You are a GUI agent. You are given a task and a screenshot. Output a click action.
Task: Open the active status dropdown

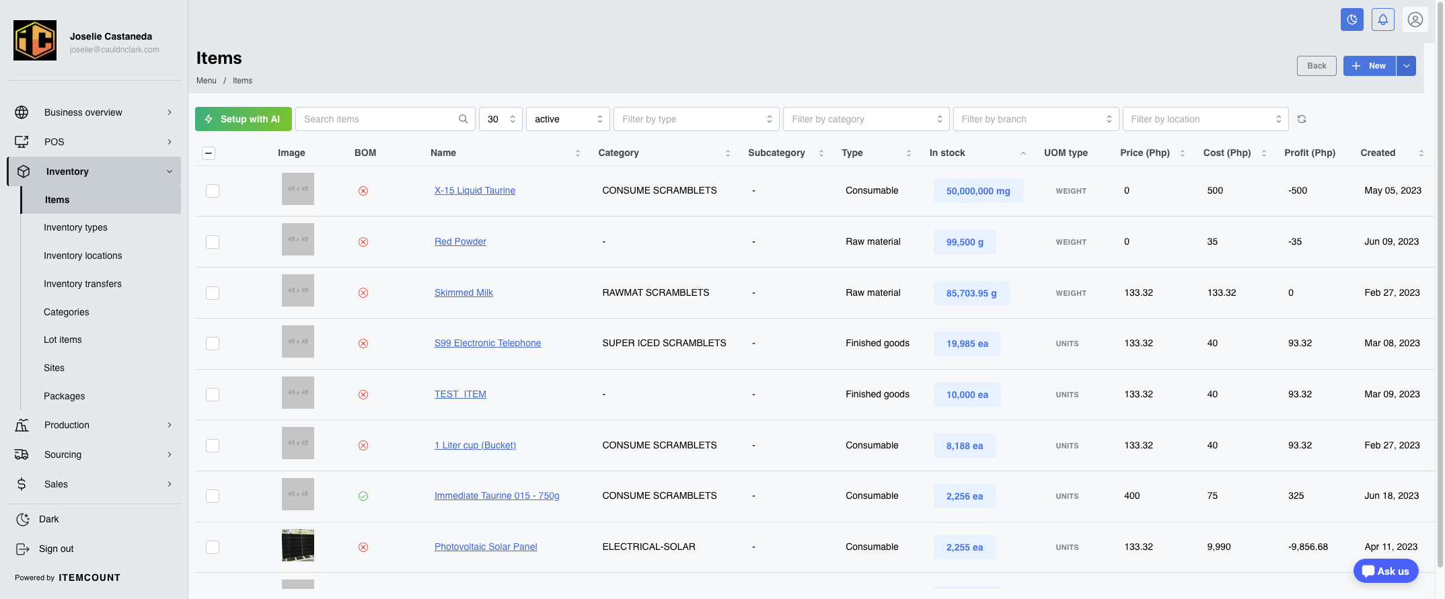click(x=568, y=119)
